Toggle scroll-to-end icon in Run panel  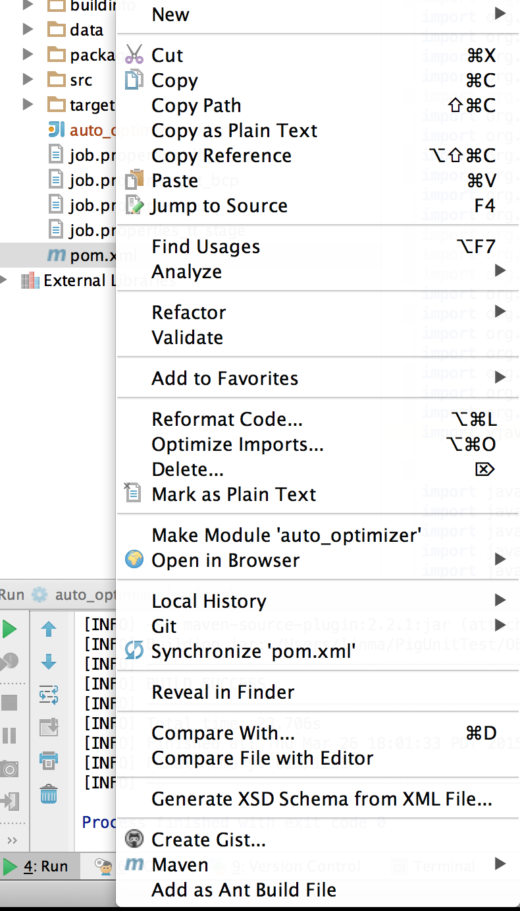[49, 728]
